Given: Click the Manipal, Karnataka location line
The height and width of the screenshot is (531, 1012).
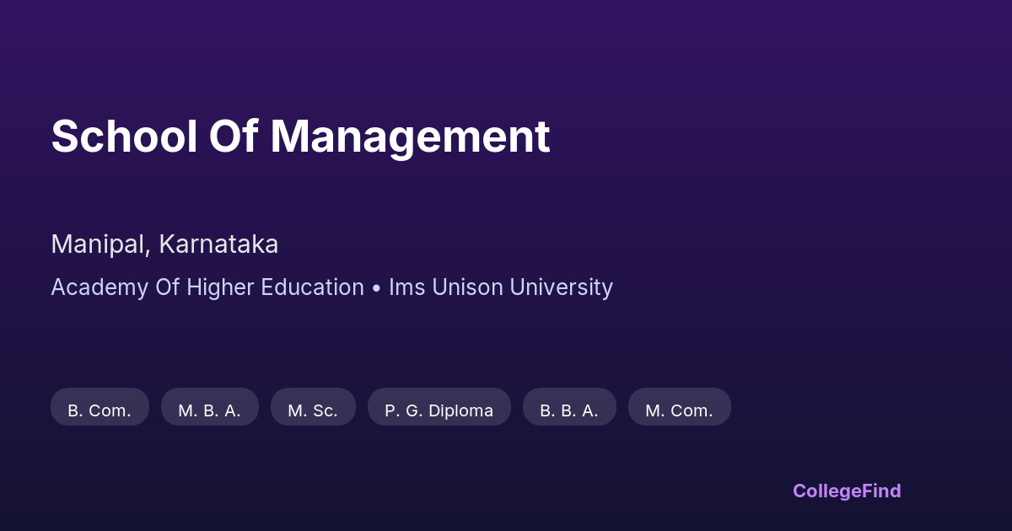Looking at the screenshot, I should point(164,244).
